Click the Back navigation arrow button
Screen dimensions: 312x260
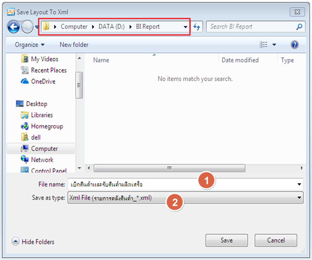(x=14, y=27)
